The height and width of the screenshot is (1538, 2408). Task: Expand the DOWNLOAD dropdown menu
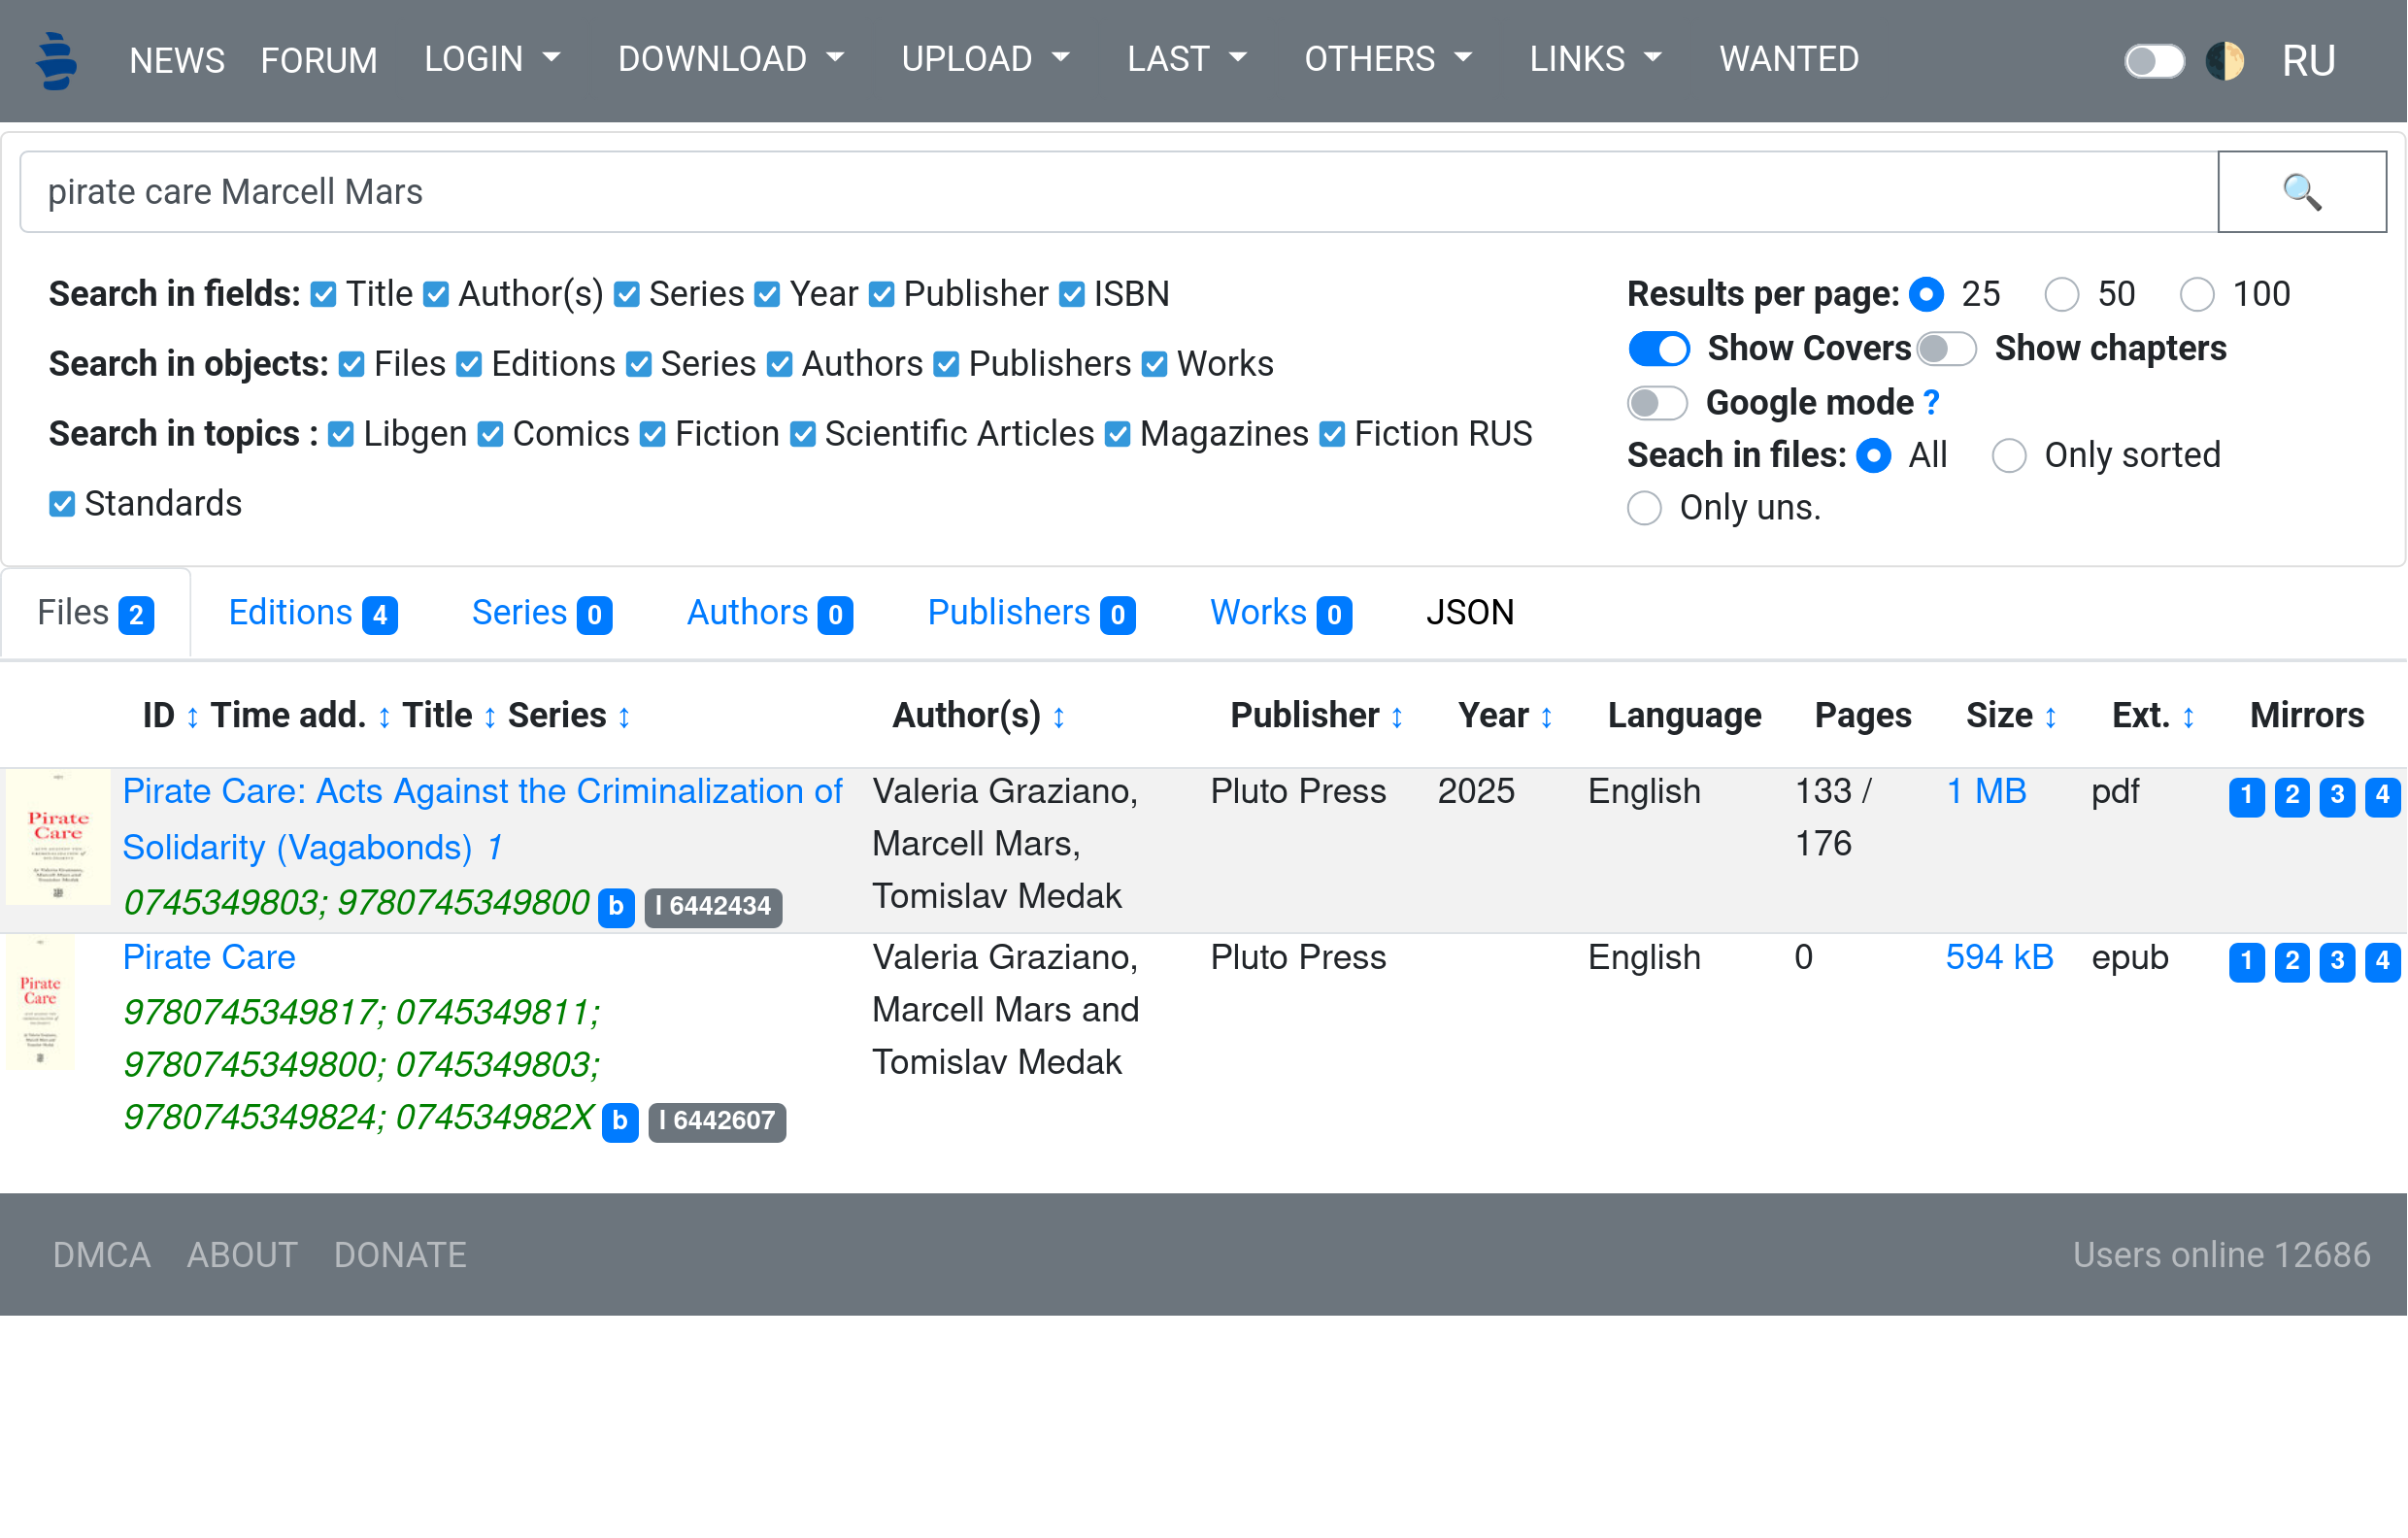[x=730, y=59]
